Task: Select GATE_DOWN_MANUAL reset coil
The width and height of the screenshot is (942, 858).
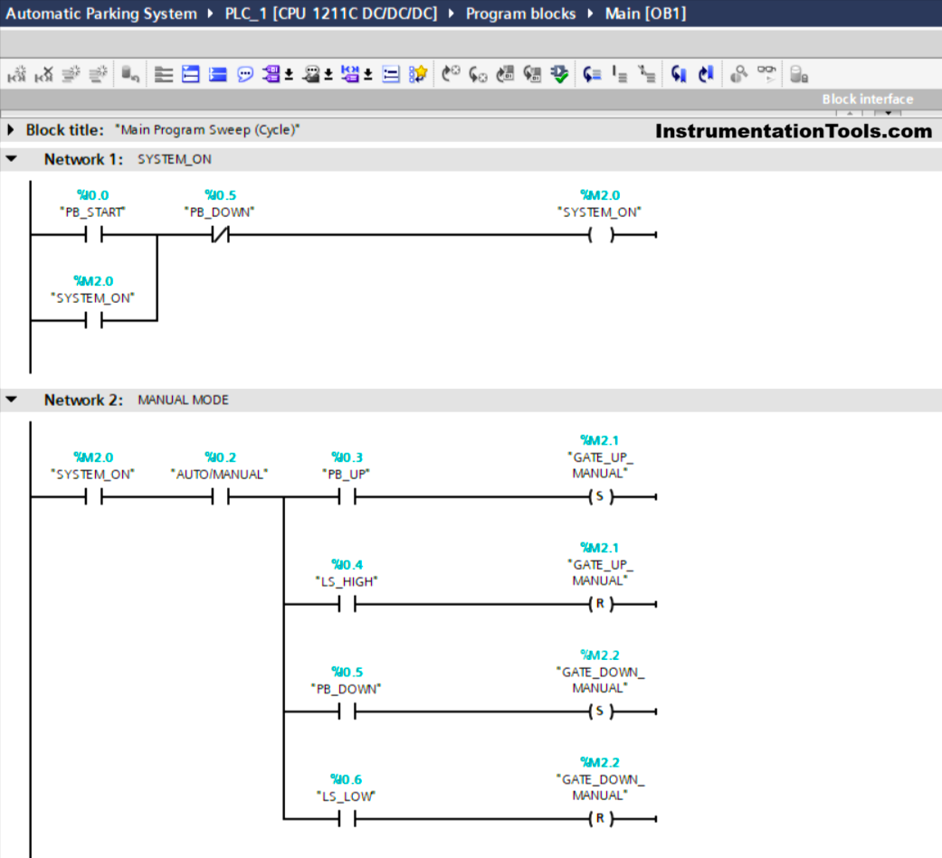Action: point(601,818)
